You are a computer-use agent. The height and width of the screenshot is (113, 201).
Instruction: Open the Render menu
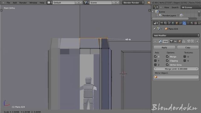[x=23, y=3]
